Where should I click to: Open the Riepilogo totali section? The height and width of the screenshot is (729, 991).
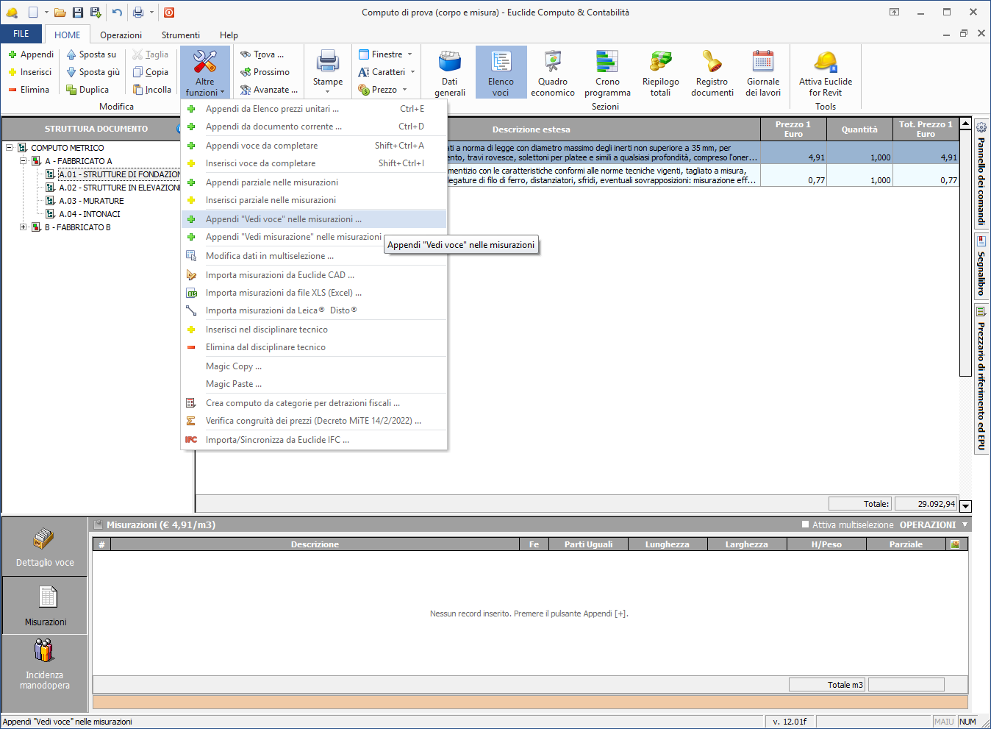tap(660, 73)
